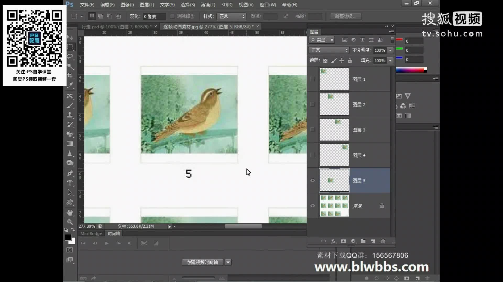Show layer 图层 4 visibility

point(313,155)
